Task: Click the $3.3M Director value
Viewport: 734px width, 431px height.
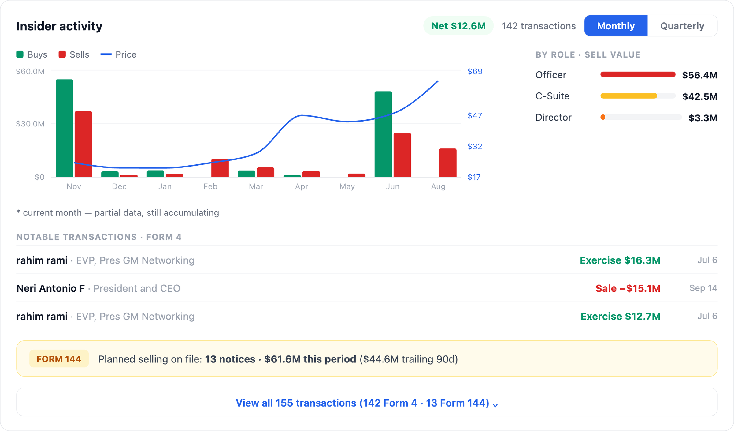Action: [703, 118]
